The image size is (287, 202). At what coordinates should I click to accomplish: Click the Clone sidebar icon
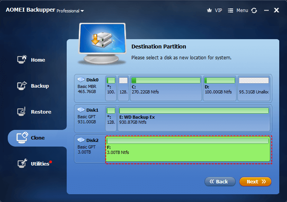(x=22, y=138)
